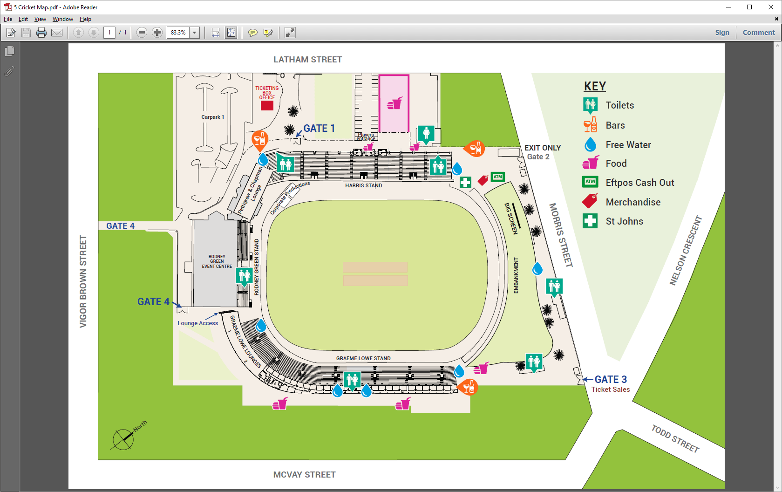
Task: Open the Window menu
Action: click(62, 19)
